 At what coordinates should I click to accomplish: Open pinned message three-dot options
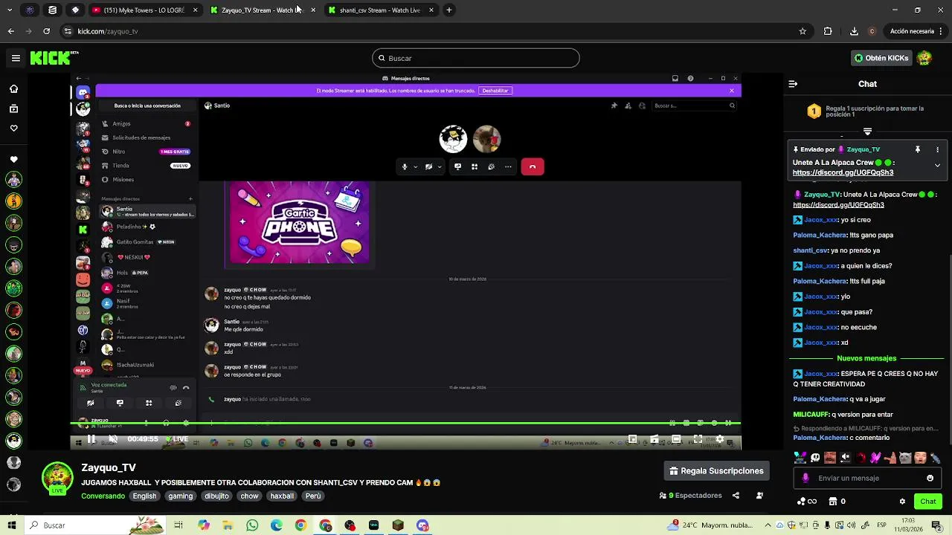point(937,149)
